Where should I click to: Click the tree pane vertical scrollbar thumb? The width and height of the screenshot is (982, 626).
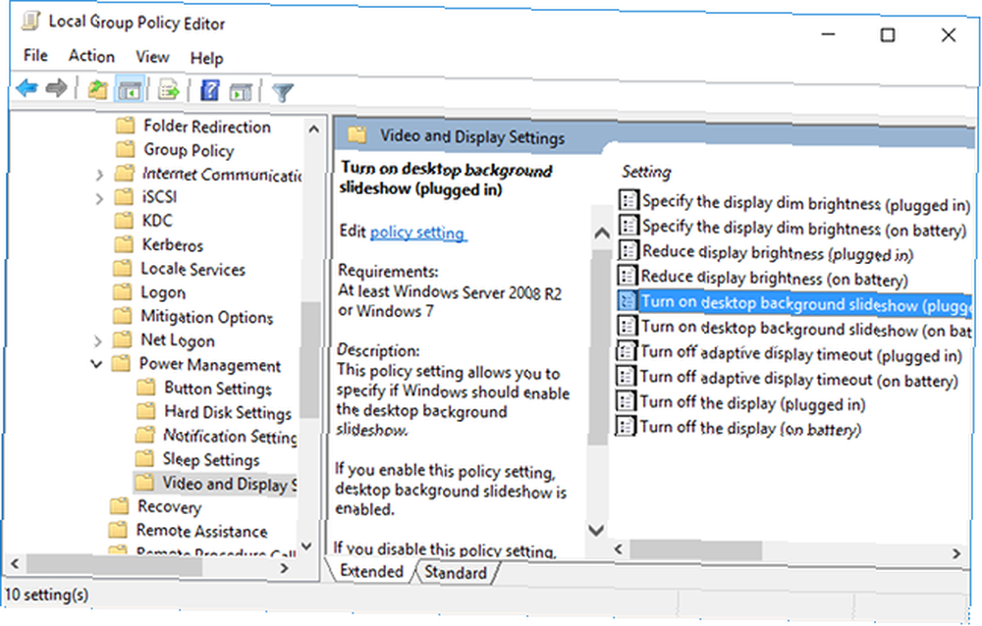point(310,359)
